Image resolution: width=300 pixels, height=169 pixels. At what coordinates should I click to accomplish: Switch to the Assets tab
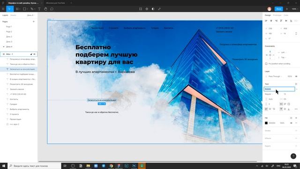pyautogui.click(x=13, y=15)
